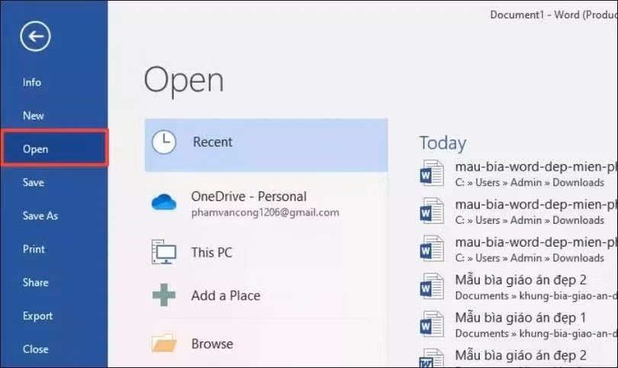Image resolution: width=618 pixels, height=368 pixels.
Task: Click Word icon beside Mẫu bìa giáo án đẹp 1
Action: 432,324
